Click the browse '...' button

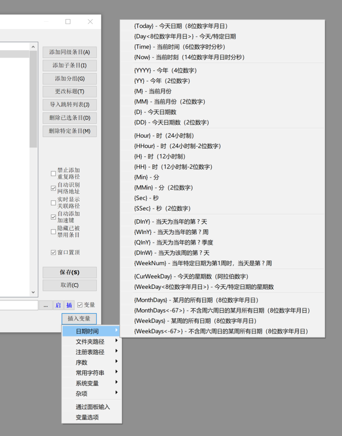coord(45,305)
